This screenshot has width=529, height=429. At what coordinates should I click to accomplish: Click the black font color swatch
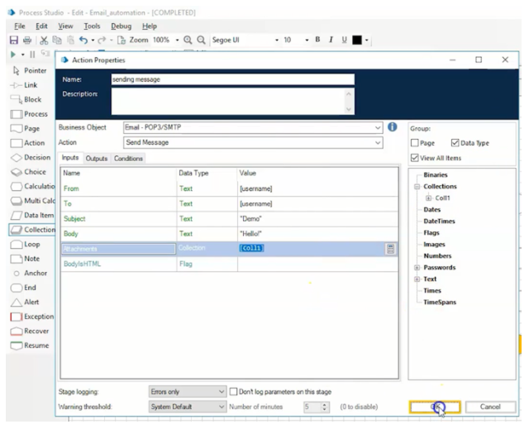[x=357, y=40]
